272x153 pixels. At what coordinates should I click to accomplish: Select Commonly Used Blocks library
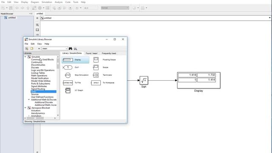[42, 59]
